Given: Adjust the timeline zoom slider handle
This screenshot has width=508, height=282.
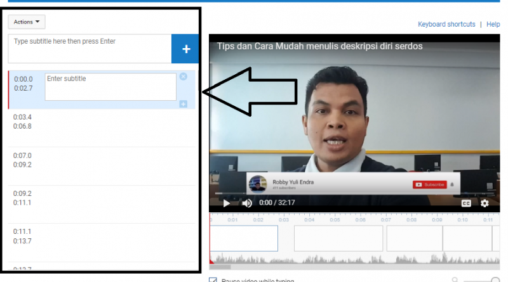Looking at the screenshot, I should point(495,280).
